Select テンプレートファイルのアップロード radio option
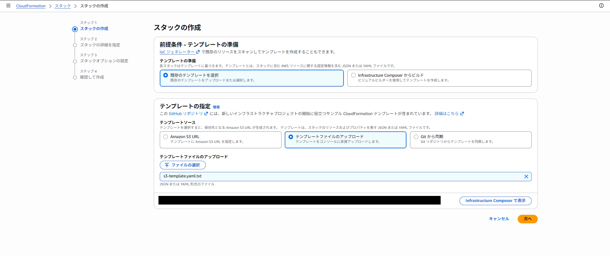 291,137
